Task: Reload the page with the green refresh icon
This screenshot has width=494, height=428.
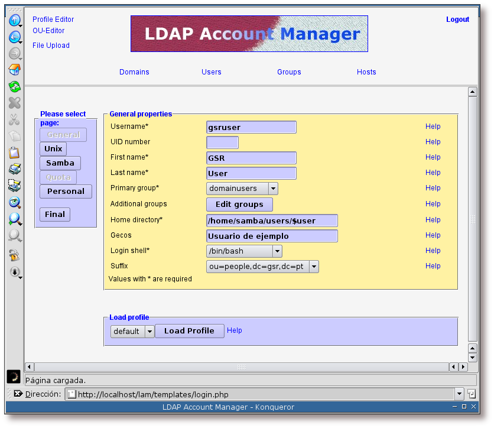Action: [14, 87]
